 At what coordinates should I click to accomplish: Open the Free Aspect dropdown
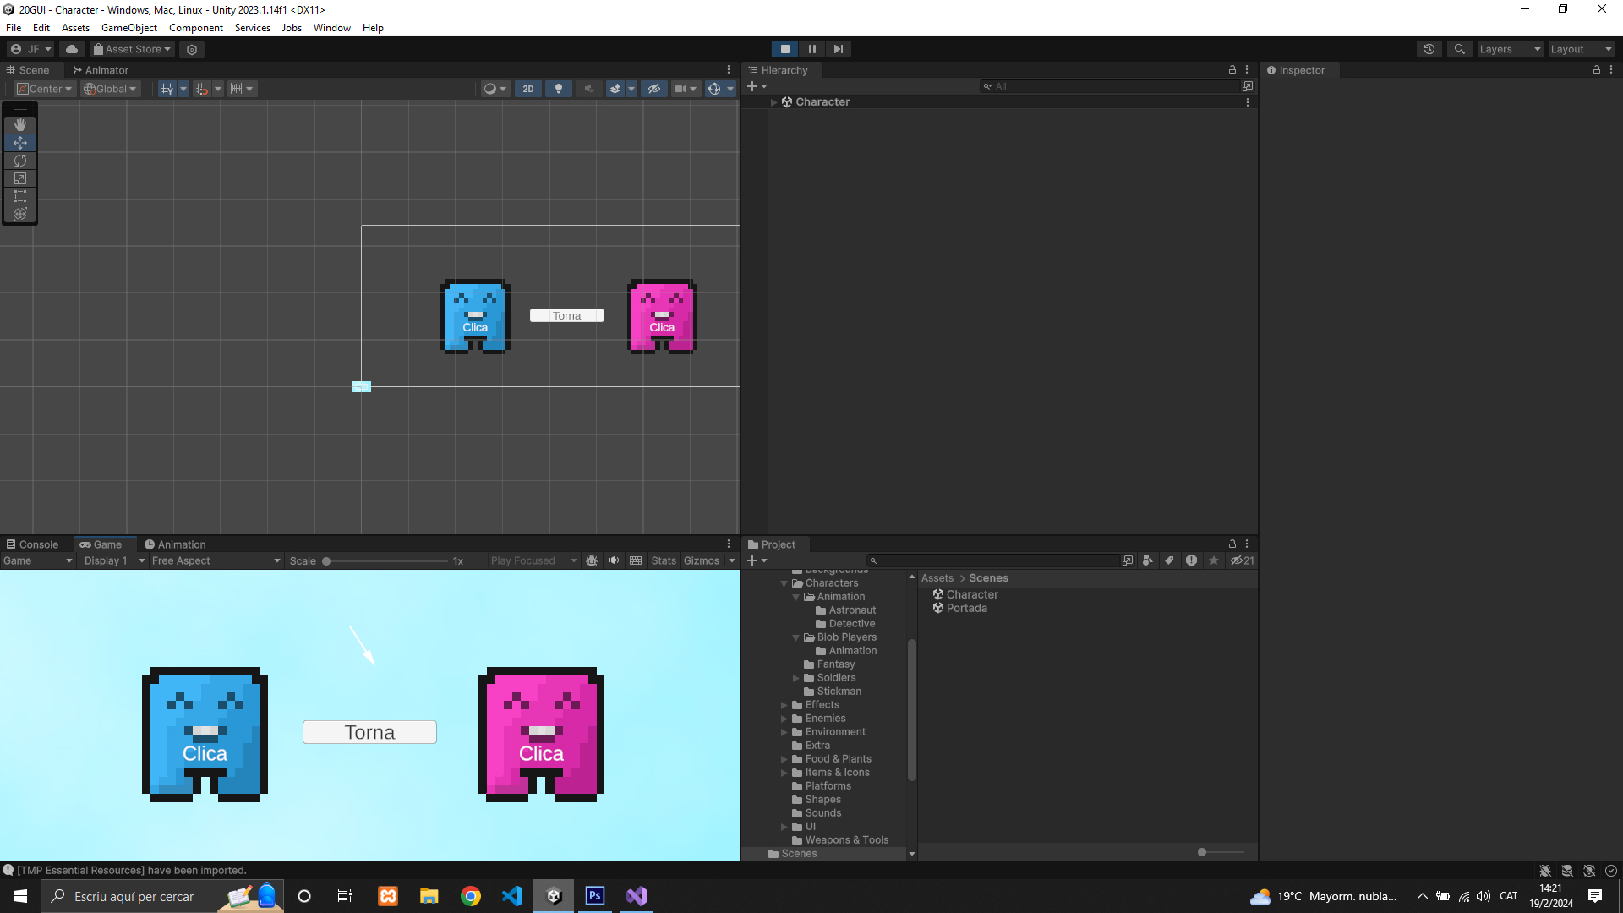pos(216,560)
